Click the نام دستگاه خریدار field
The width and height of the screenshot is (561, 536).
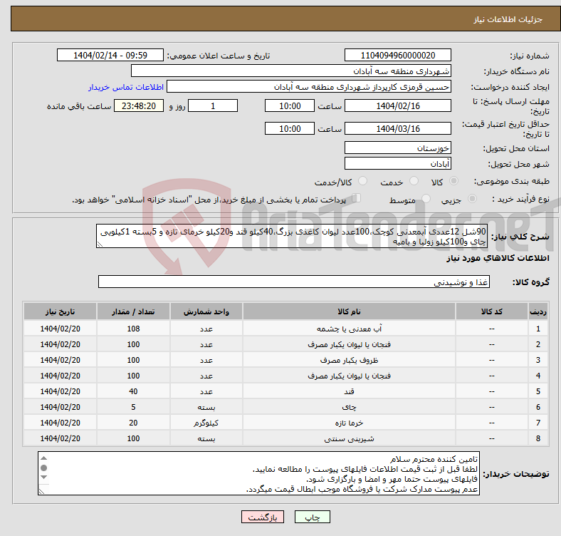point(291,71)
